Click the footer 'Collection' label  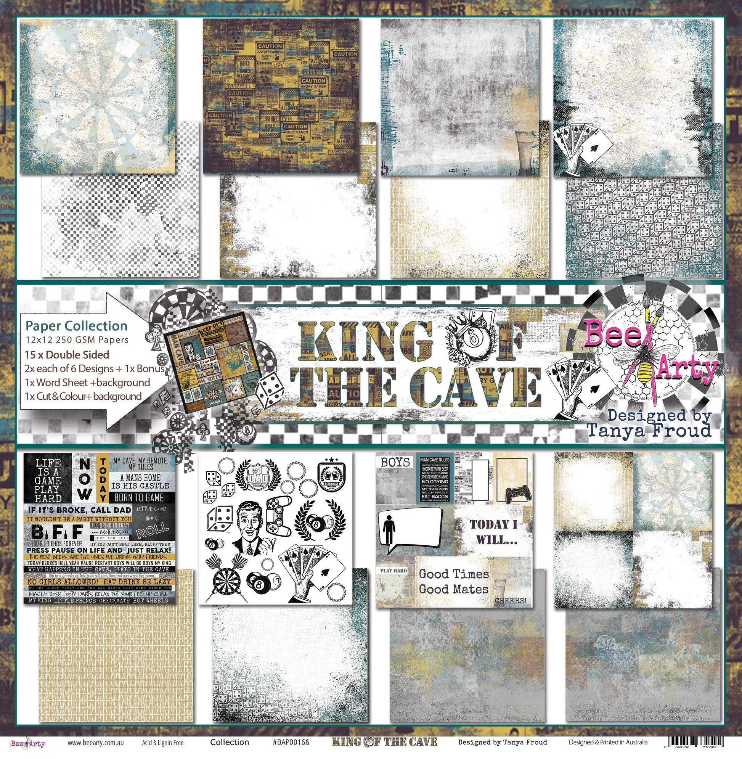pyautogui.click(x=230, y=742)
